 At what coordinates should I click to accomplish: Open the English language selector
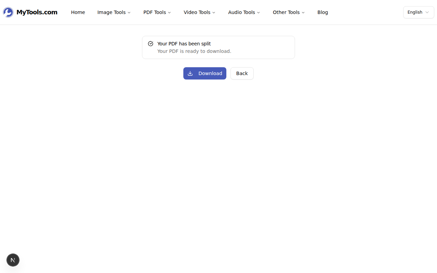(x=419, y=12)
